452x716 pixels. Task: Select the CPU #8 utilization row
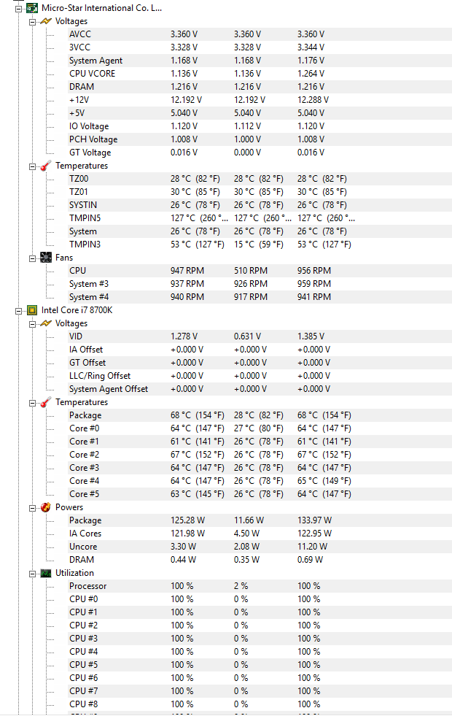click(x=260, y=704)
